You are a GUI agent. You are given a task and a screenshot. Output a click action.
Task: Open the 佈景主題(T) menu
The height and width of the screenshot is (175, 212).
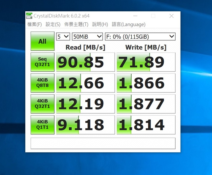tap(76, 24)
